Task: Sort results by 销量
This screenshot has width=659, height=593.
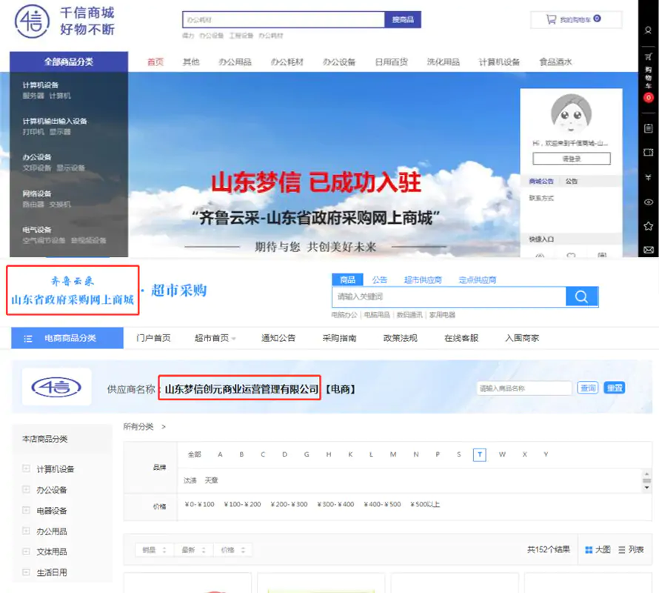Action: tap(154, 550)
